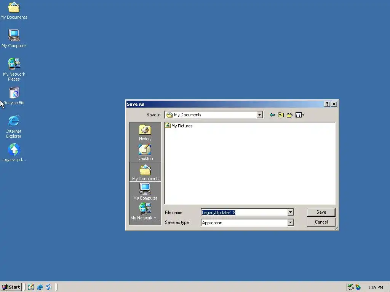Image resolution: width=390 pixels, height=292 pixels.
Task: Go to My Documents in places bar
Action: tap(145, 172)
